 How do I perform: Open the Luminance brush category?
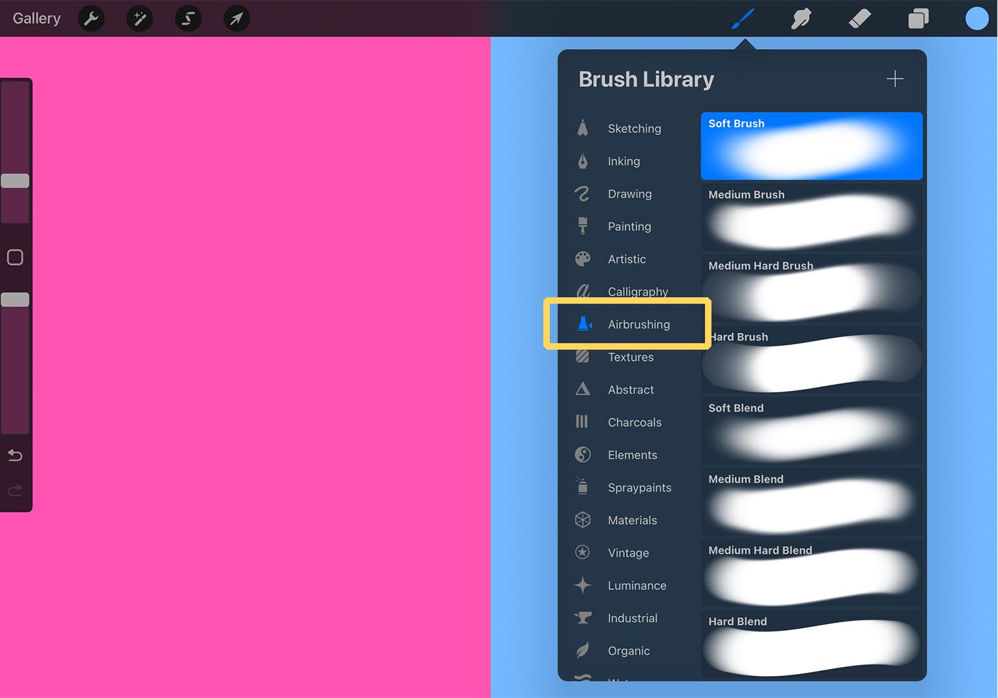[620, 586]
